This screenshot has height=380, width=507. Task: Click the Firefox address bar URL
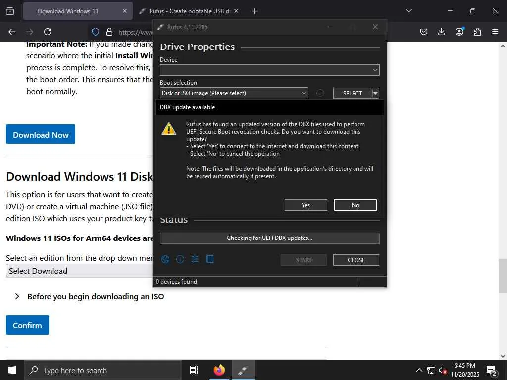136,32
